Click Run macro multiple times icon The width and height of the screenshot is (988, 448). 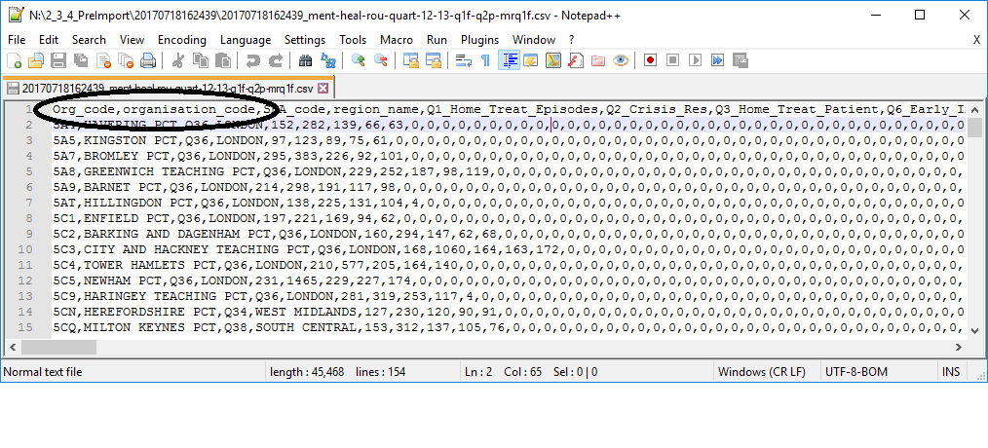[x=718, y=60]
